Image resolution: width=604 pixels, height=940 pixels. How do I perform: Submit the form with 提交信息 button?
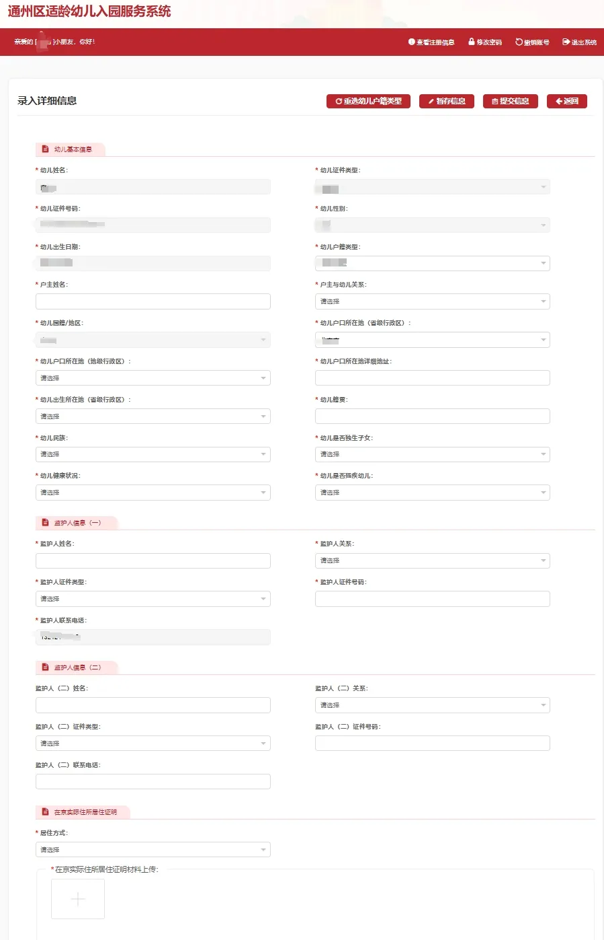[x=511, y=101]
